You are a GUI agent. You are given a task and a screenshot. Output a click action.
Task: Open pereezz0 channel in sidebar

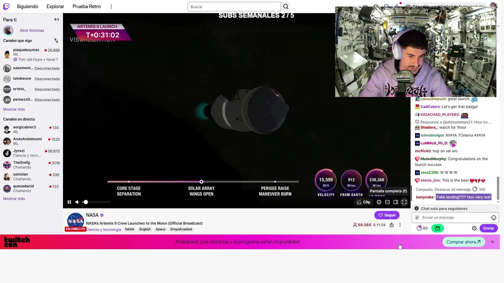point(31,100)
